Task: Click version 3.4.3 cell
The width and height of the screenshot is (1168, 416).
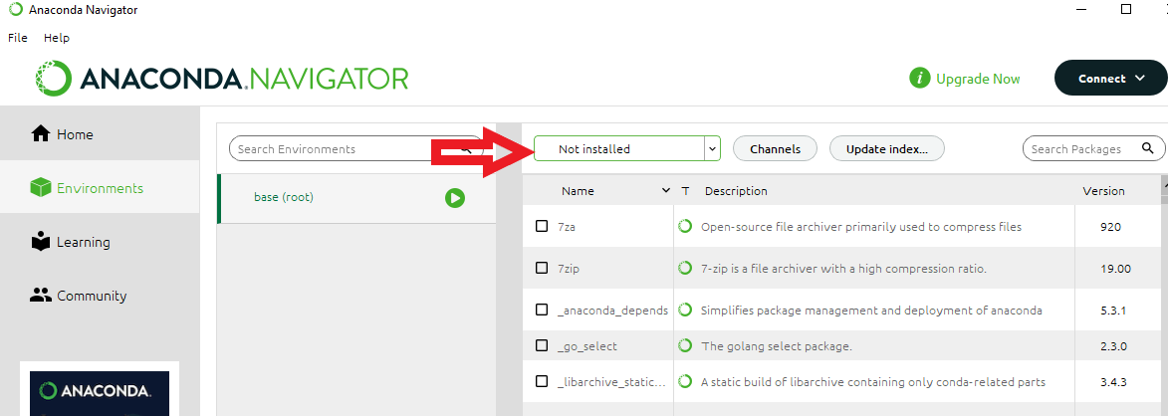Action: pyautogui.click(x=1113, y=382)
